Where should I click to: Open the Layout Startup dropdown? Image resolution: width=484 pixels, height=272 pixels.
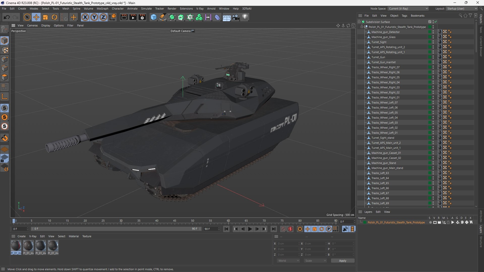tap(462, 9)
